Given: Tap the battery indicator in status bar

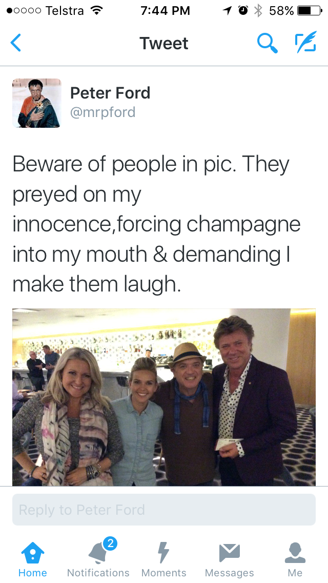Looking at the screenshot, I should pos(310,11).
